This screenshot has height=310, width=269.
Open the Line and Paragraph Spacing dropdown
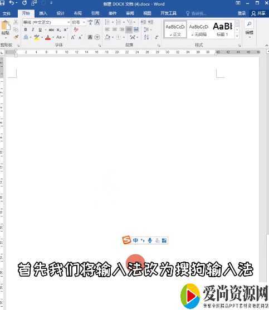click(148, 29)
